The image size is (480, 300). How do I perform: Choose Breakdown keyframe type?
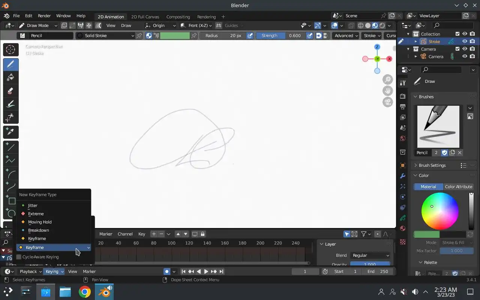(53, 230)
